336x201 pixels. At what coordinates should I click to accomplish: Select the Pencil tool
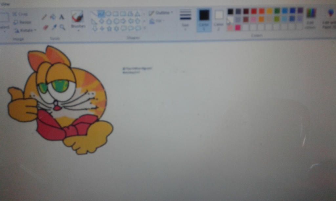pyautogui.click(x=44, y=17)
